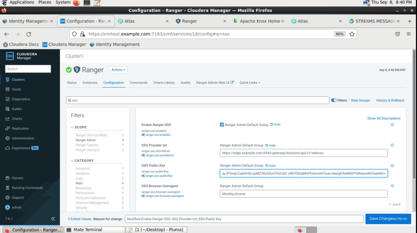Click 3 Edited Values link
The height and width of the screenshot is (233, 417).
tap(80, 219)
